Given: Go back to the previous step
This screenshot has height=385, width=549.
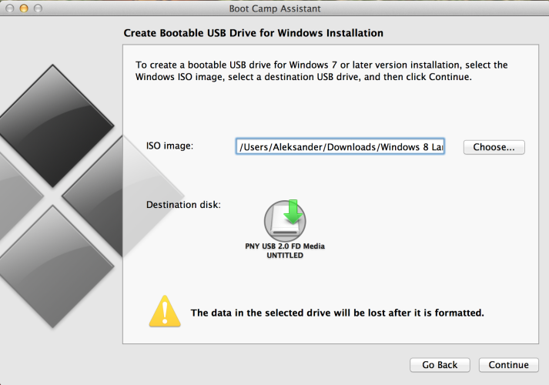Looking at the screenshot, I should 440,365.
